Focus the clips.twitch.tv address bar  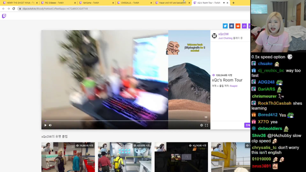point(133,9)
